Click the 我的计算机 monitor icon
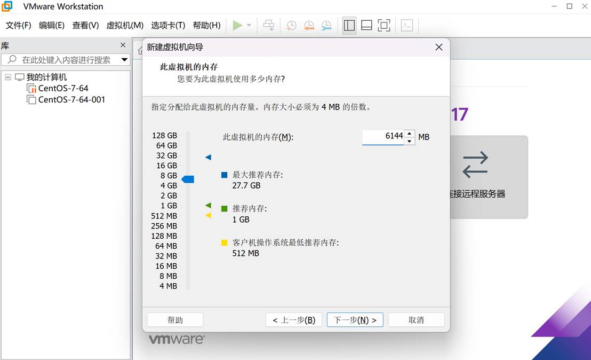This screenshot has width=591, height=360. click(x=20, y=77)
